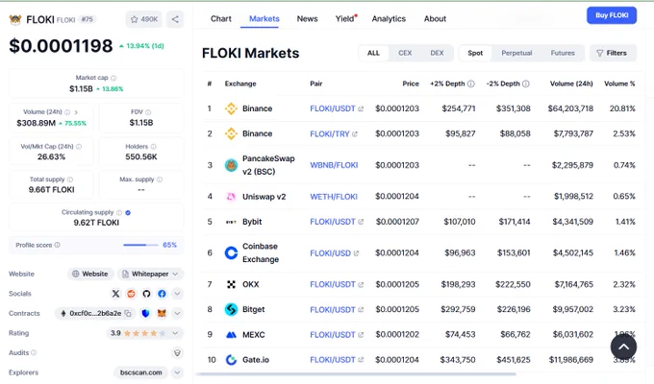
Task: Select the Futures market type
Action: click(563, 53)
